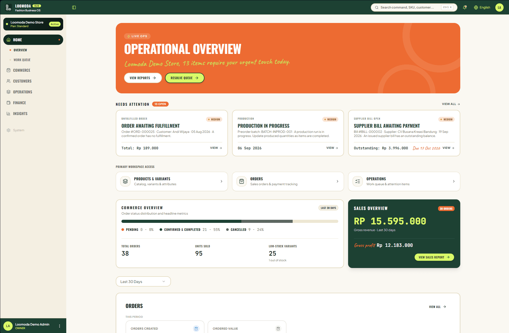509x333 pixels.
Task: Open the notifications bell
Action: (x=465, y=7)
